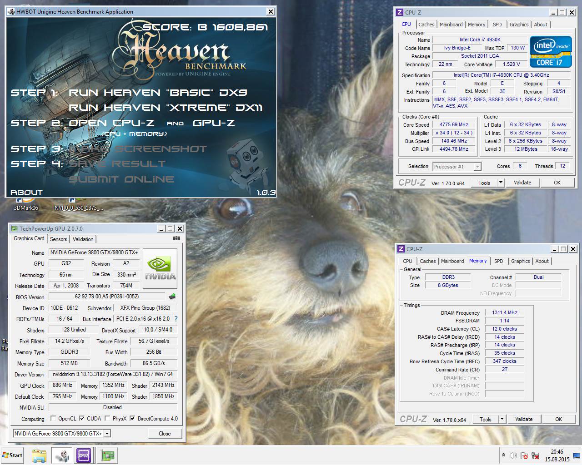This screenshot has width=582, height=465.
Task: Click the volume speaker tray icon
Action: (513, 455)
